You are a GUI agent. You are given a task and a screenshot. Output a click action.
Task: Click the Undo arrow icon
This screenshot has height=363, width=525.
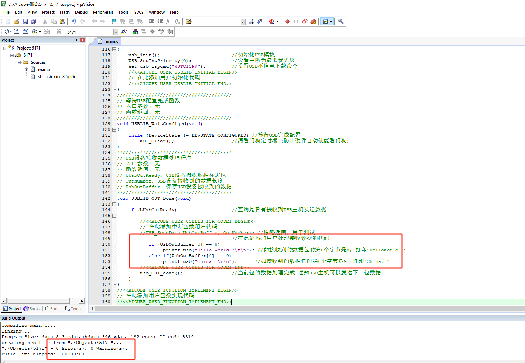point(74,22)
